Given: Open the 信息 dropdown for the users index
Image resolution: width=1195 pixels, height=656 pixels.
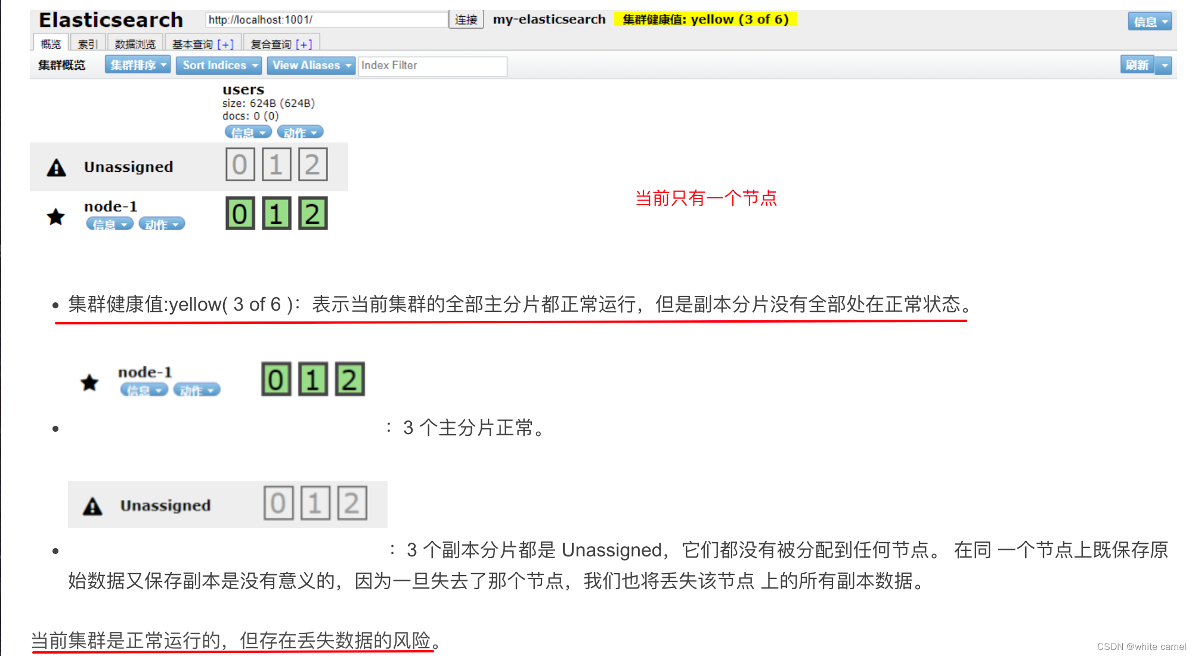Looking at the screenshot, I should (x=247, y=132).
